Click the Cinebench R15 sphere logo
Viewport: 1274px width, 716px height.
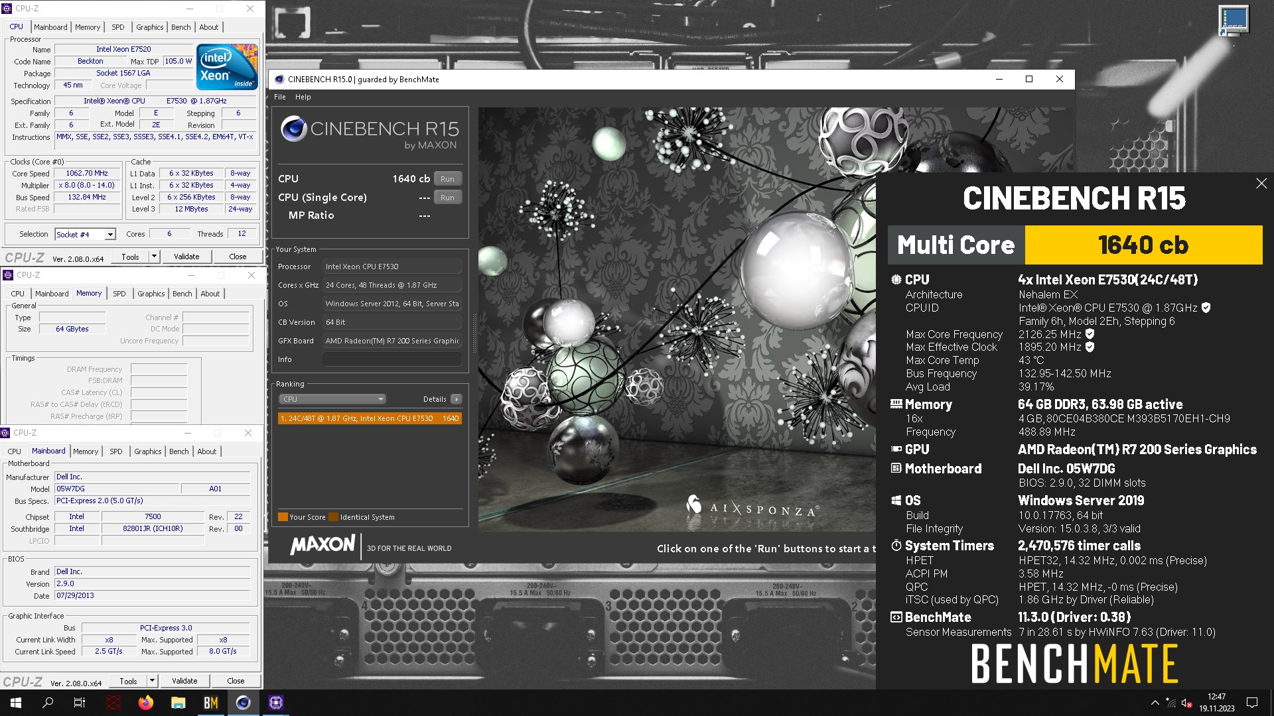click(293, 129)
